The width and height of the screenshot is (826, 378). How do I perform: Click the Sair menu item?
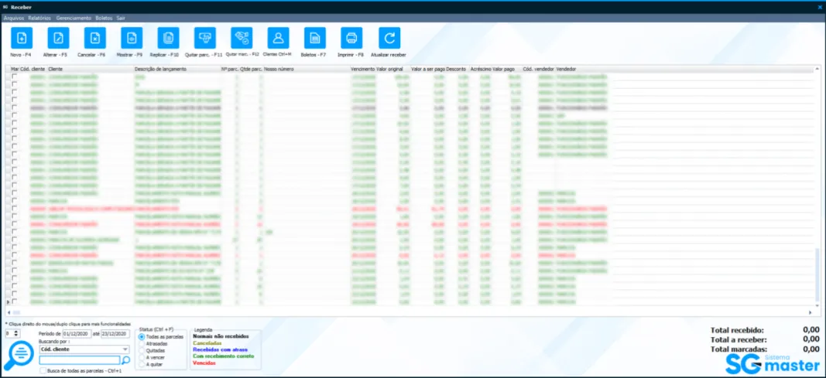coord(122,18)
